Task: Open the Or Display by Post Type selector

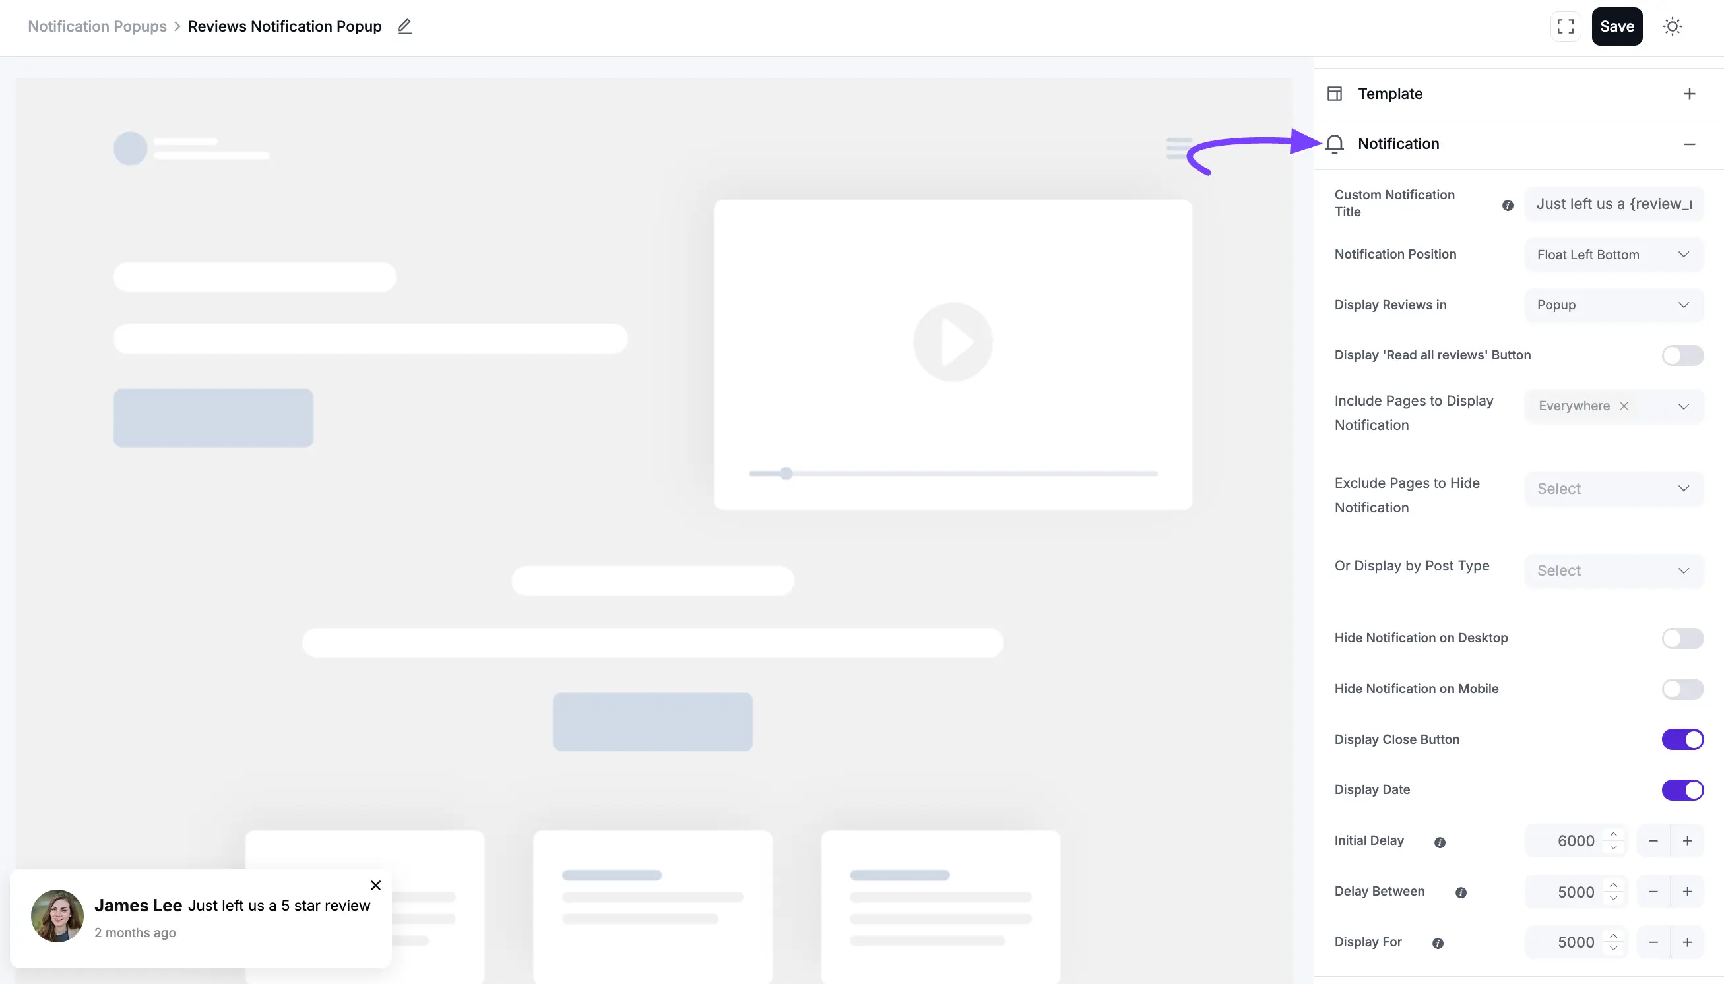Action: pyautogui.click(x=1614, y=570)
